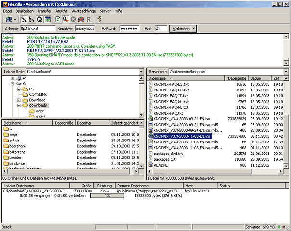
Task: Click the Verbinden button
Action: click(181, 29)
